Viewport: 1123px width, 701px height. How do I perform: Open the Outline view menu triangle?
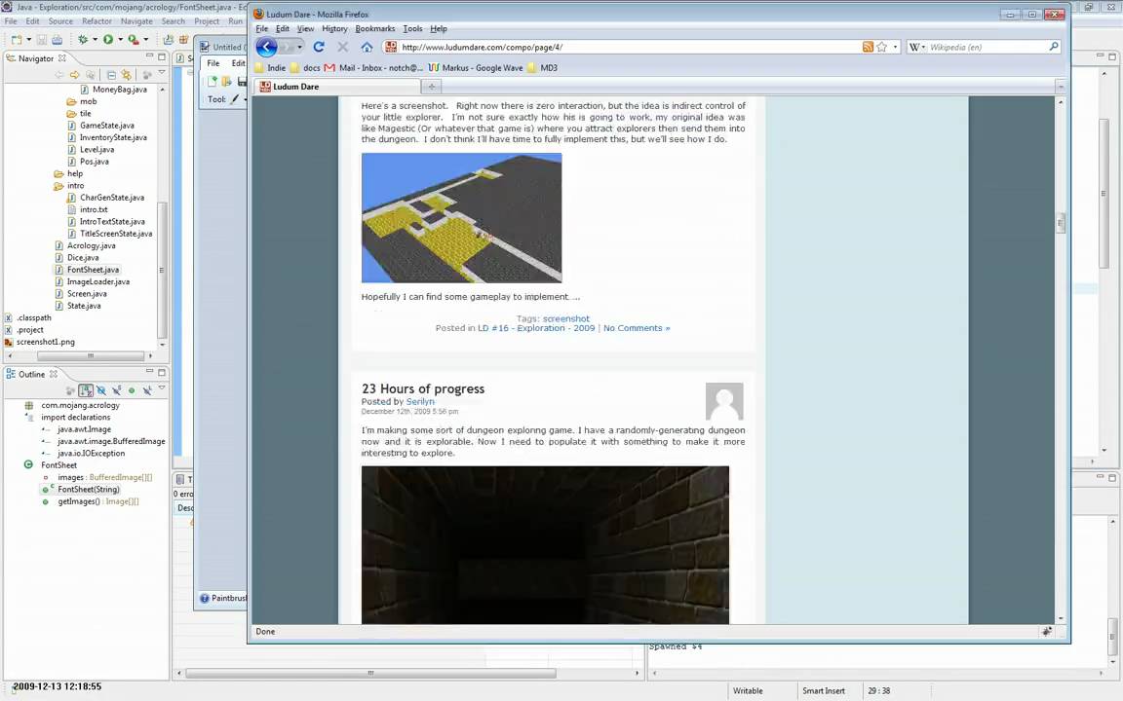click(162, 389)
